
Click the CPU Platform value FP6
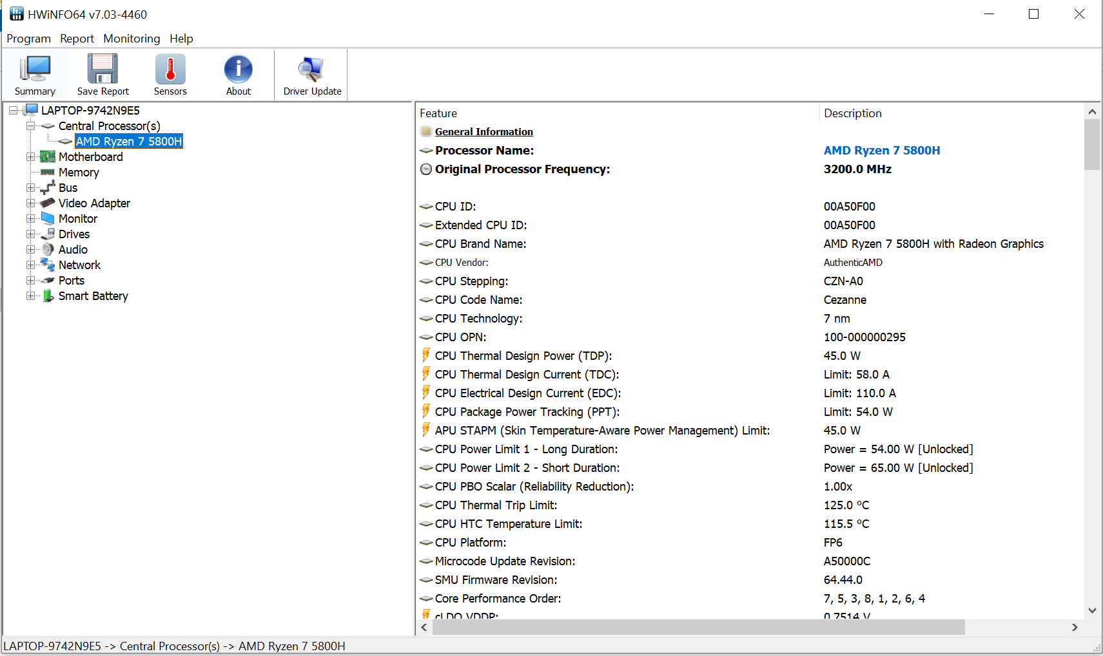tap(833, 543)
